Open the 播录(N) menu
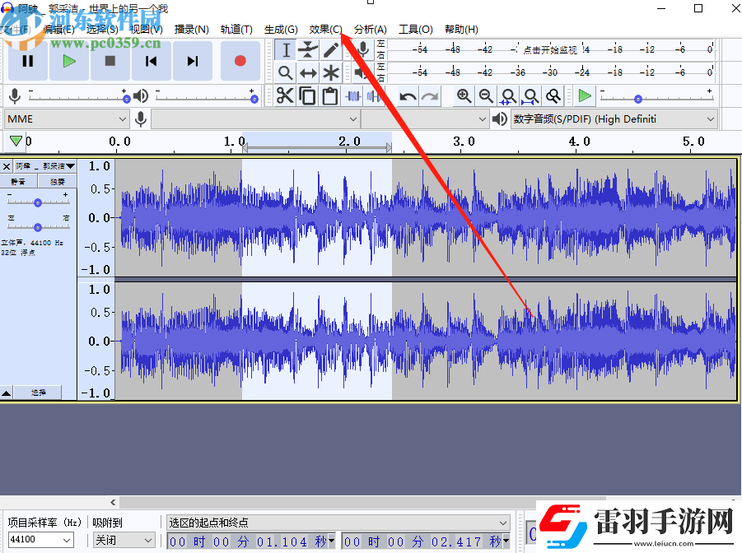Screen dimensions: 742x553 coord(191,30)
